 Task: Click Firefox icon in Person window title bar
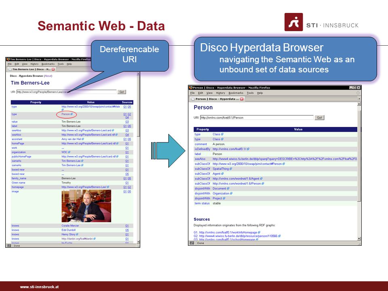point(190,88)
